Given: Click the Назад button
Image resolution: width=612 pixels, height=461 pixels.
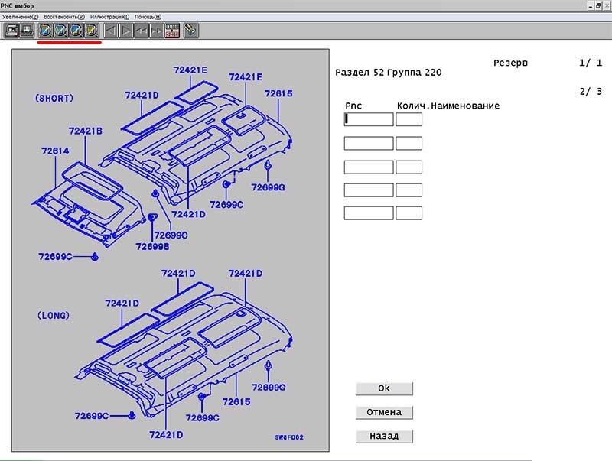Looking at the screenshot, I should tap(384, 436).
